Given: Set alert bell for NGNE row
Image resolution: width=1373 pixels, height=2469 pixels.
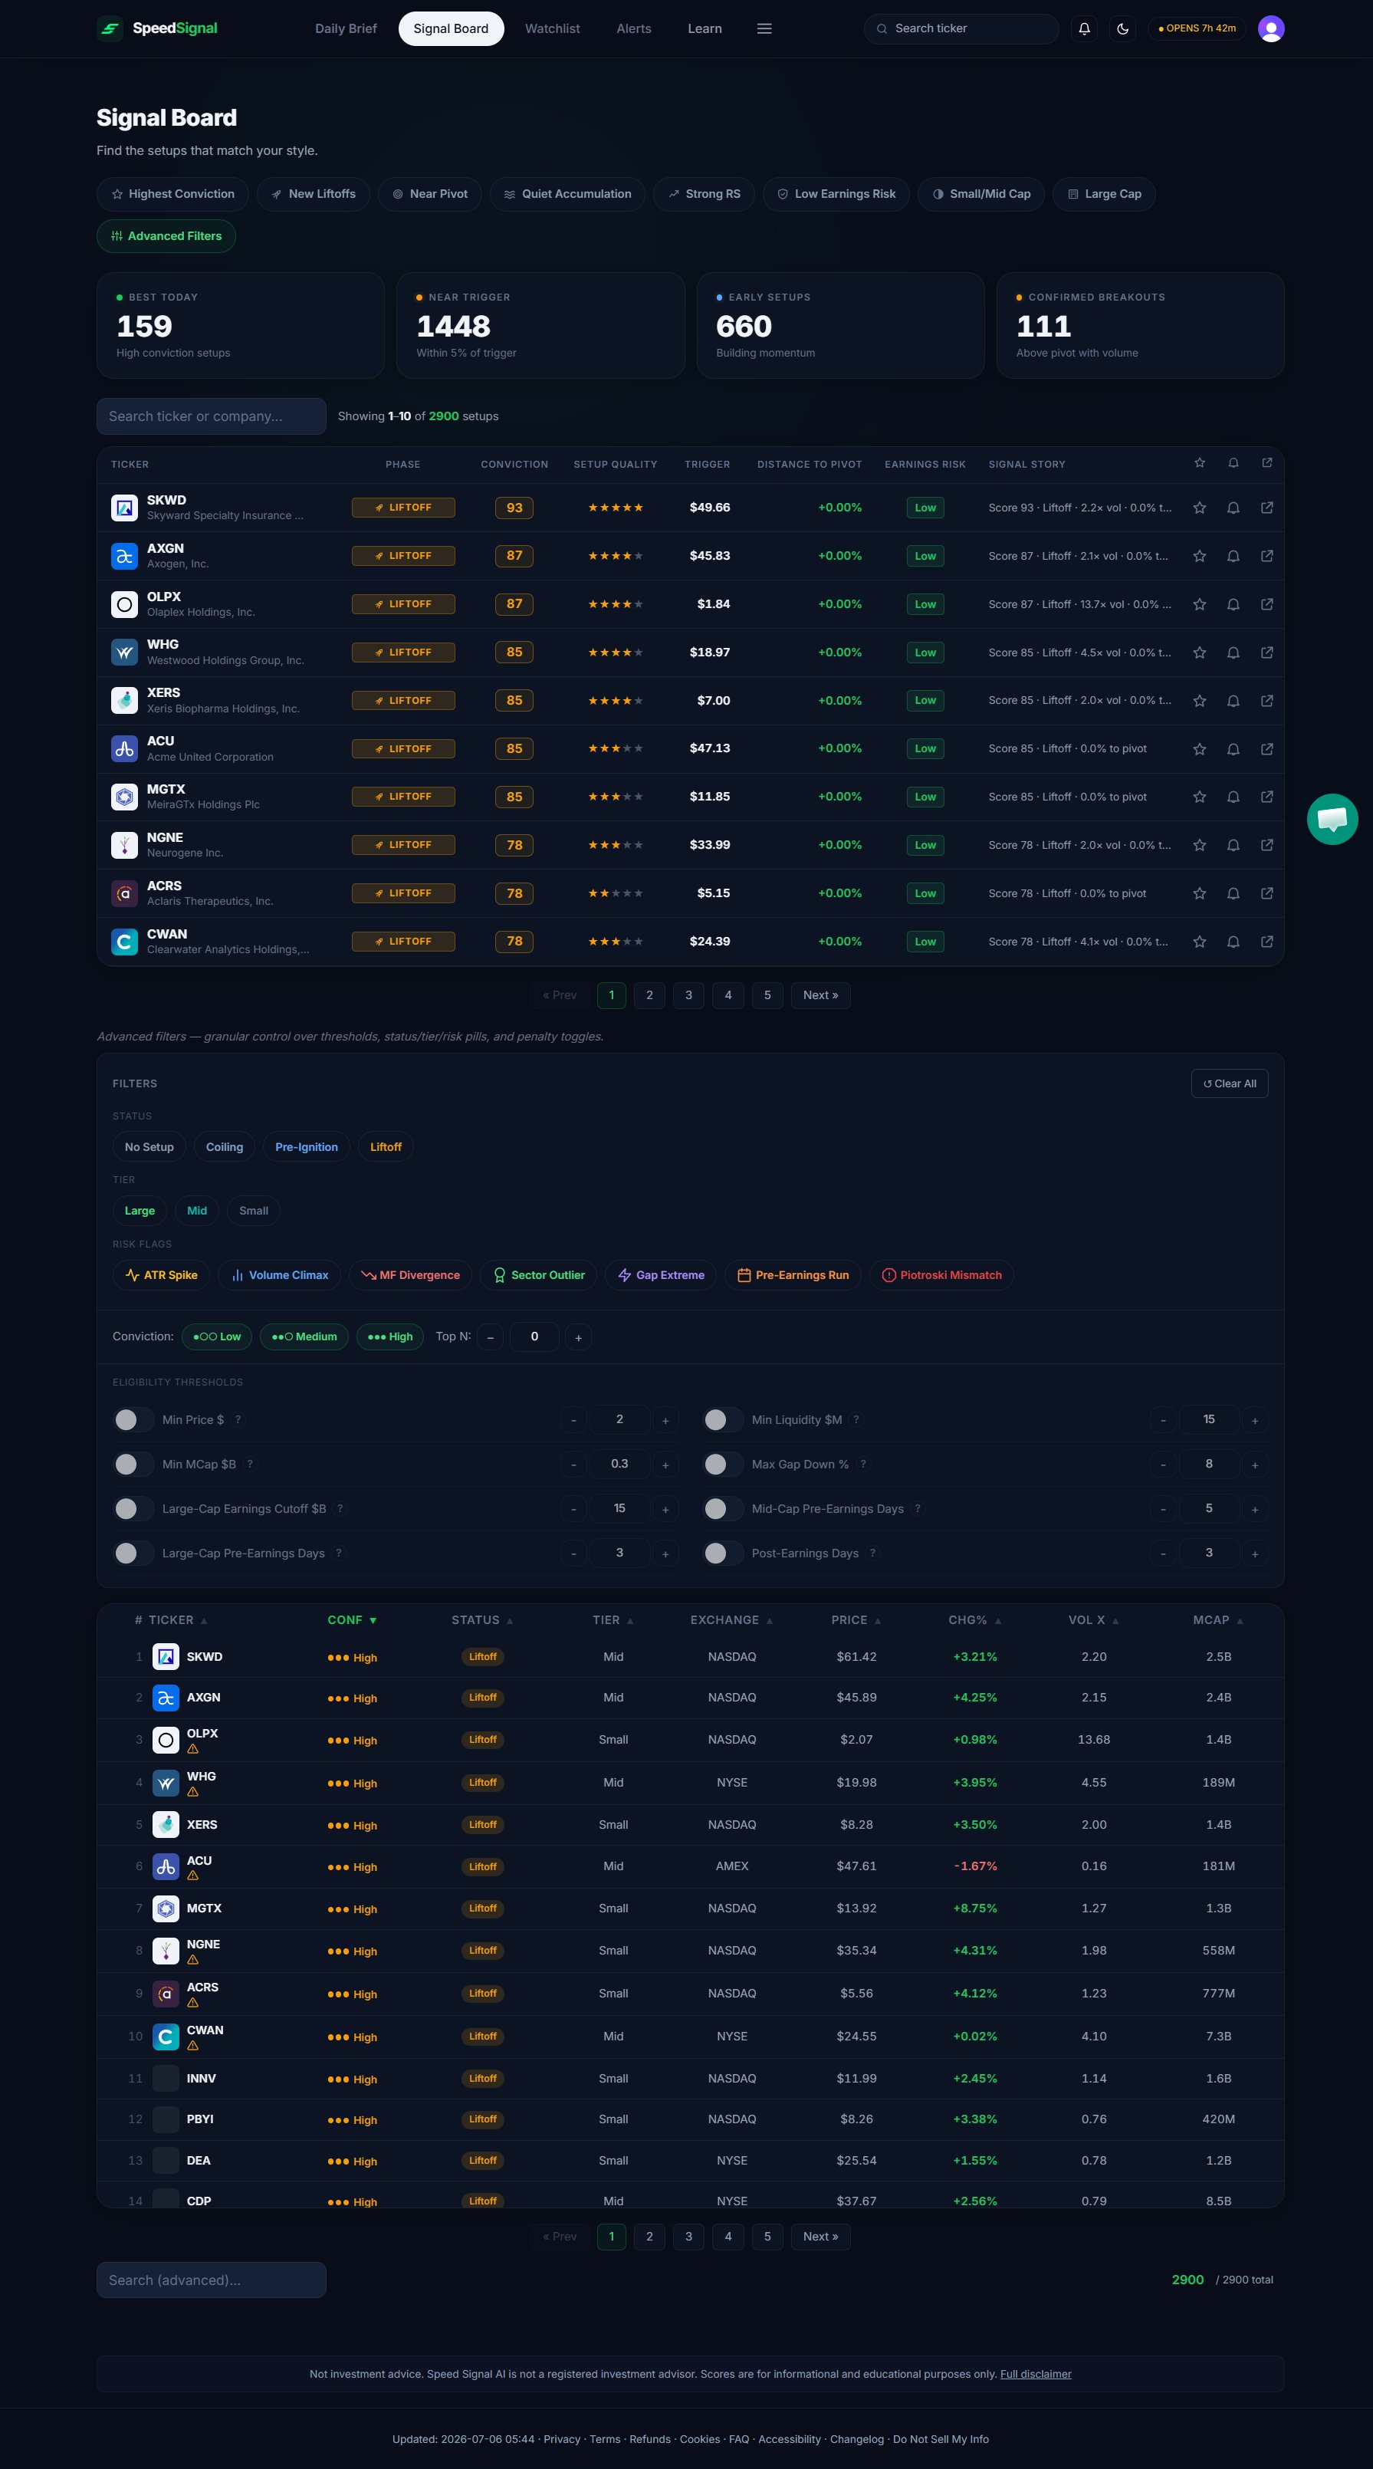Looking at the screenshot, I should pyautogui.click(x=1233, y=845).
